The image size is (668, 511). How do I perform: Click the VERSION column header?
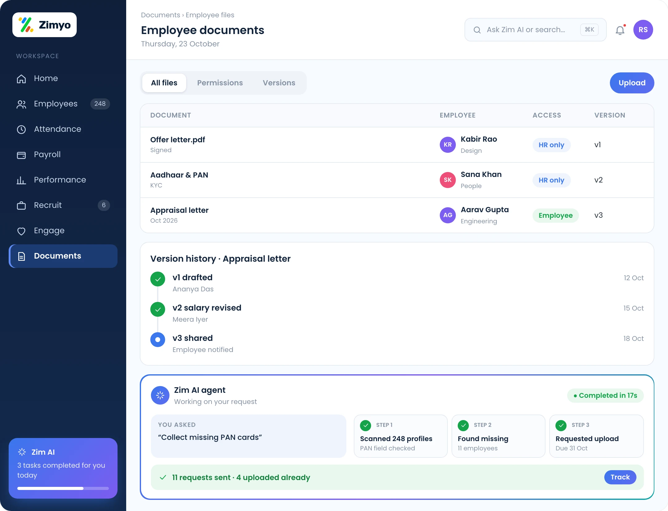pos(610,115)
